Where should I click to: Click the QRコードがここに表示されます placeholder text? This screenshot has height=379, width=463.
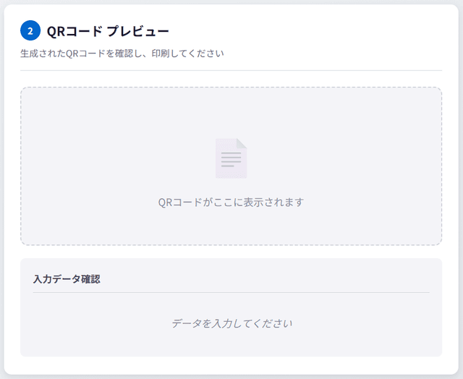click(231, 202)
